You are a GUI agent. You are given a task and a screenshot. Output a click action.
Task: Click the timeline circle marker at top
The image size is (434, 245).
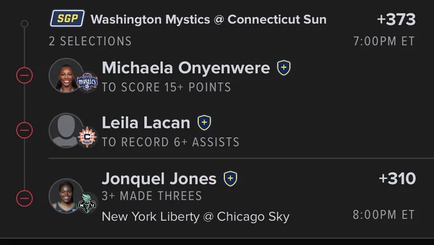[24, 24]
